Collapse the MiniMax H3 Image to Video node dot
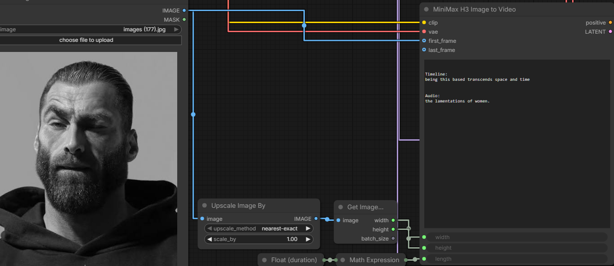The image size is (614, 266). click(x=426, y=9)
